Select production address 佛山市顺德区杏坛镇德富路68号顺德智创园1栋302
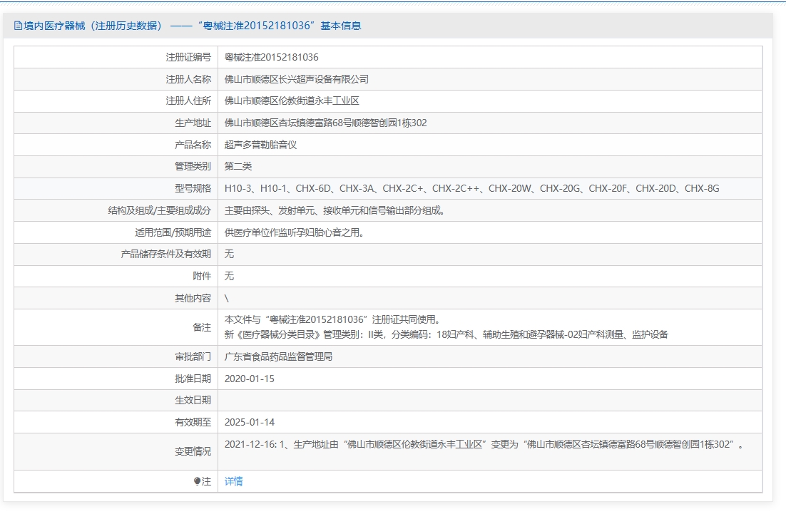This screenshot has width=786, height=514. tap(326, 123)
